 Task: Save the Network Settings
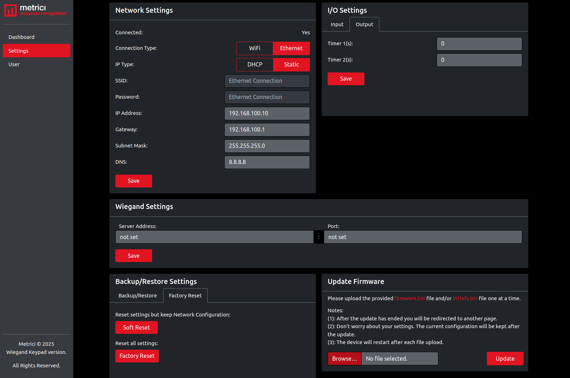[x=134, y=181]
